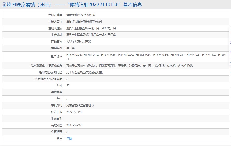Click the 批准日期 label cell
This screenshot has width=231, height=146.
[x=33, y=112]
